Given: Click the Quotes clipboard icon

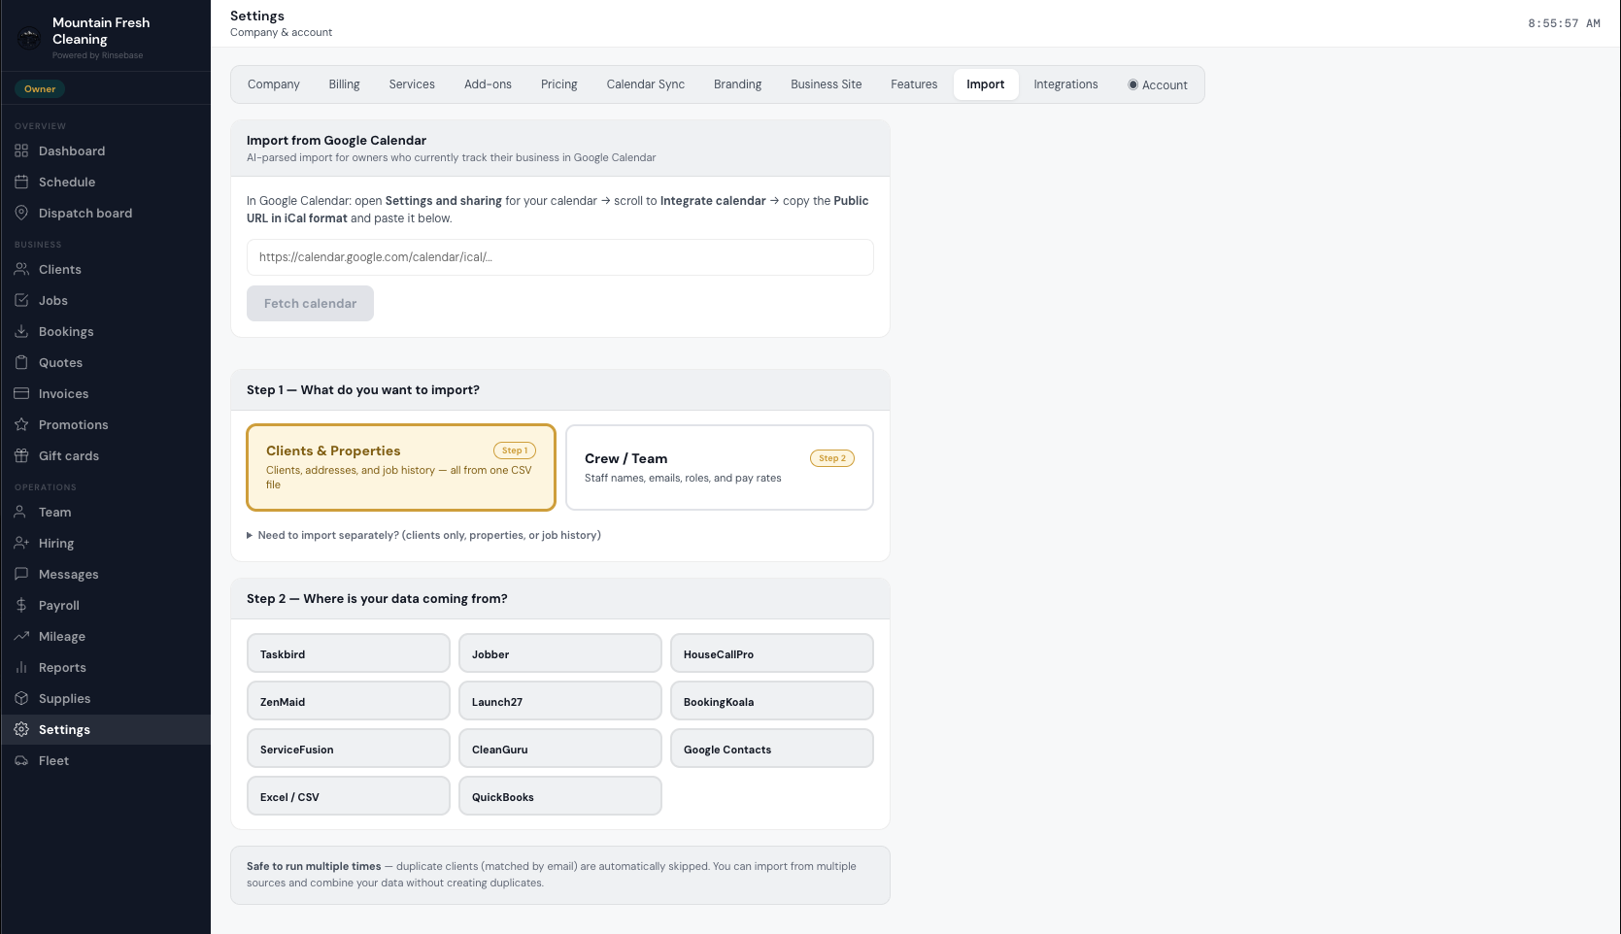Looking at the screenshot, I should point(21,362).
